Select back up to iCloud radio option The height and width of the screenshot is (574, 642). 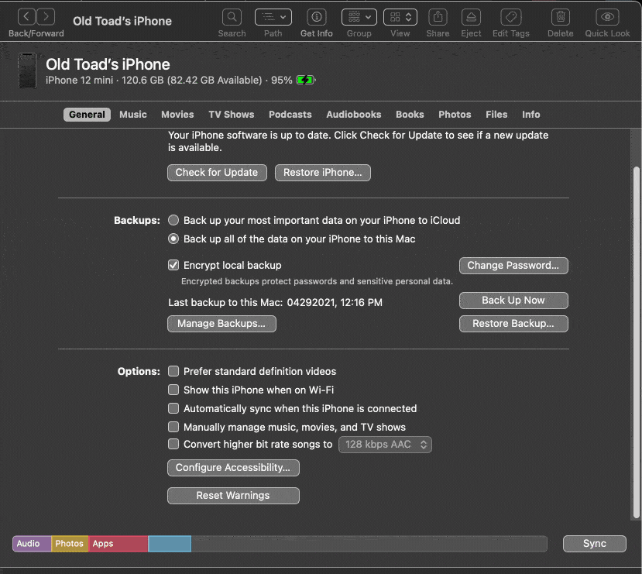173,220
